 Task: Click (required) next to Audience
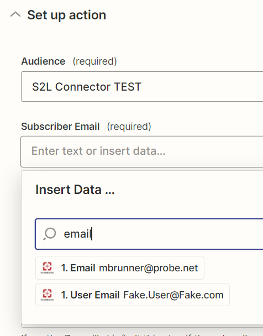pyautogui.click(x=95, y=61)
